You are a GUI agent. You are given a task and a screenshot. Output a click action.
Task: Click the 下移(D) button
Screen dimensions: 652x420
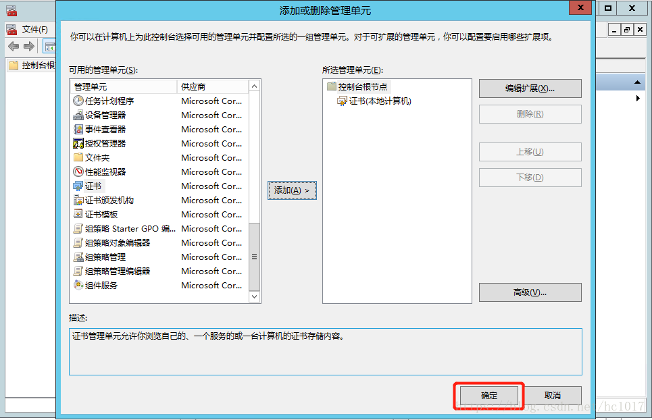(530, 178)
